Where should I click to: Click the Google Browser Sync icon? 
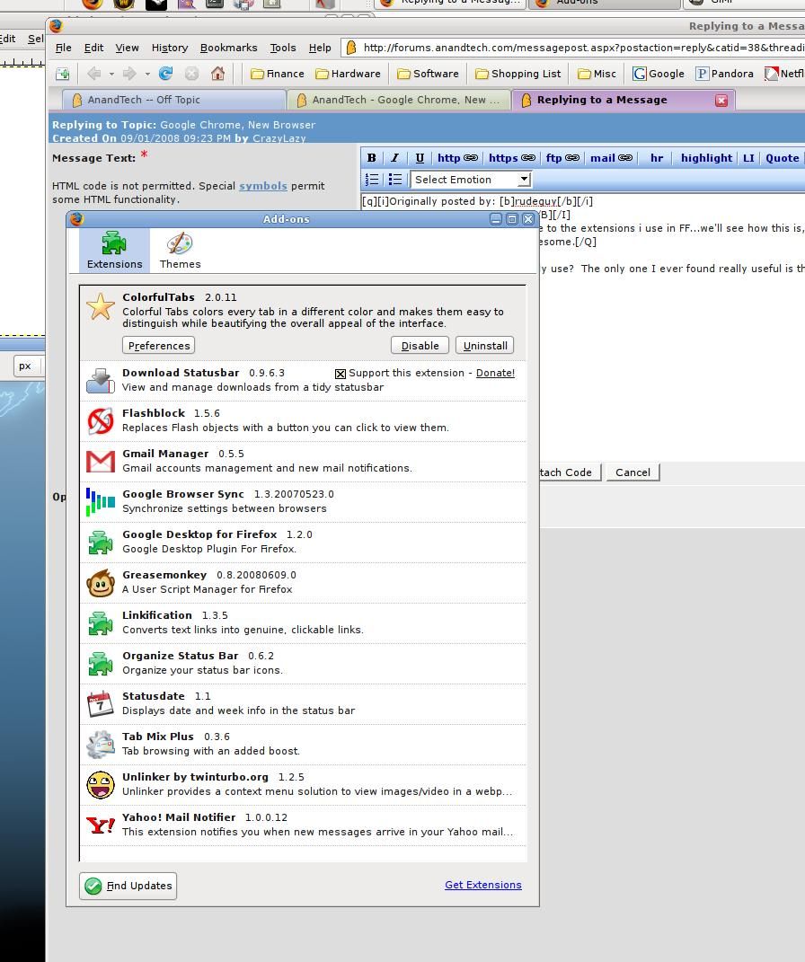101,502
